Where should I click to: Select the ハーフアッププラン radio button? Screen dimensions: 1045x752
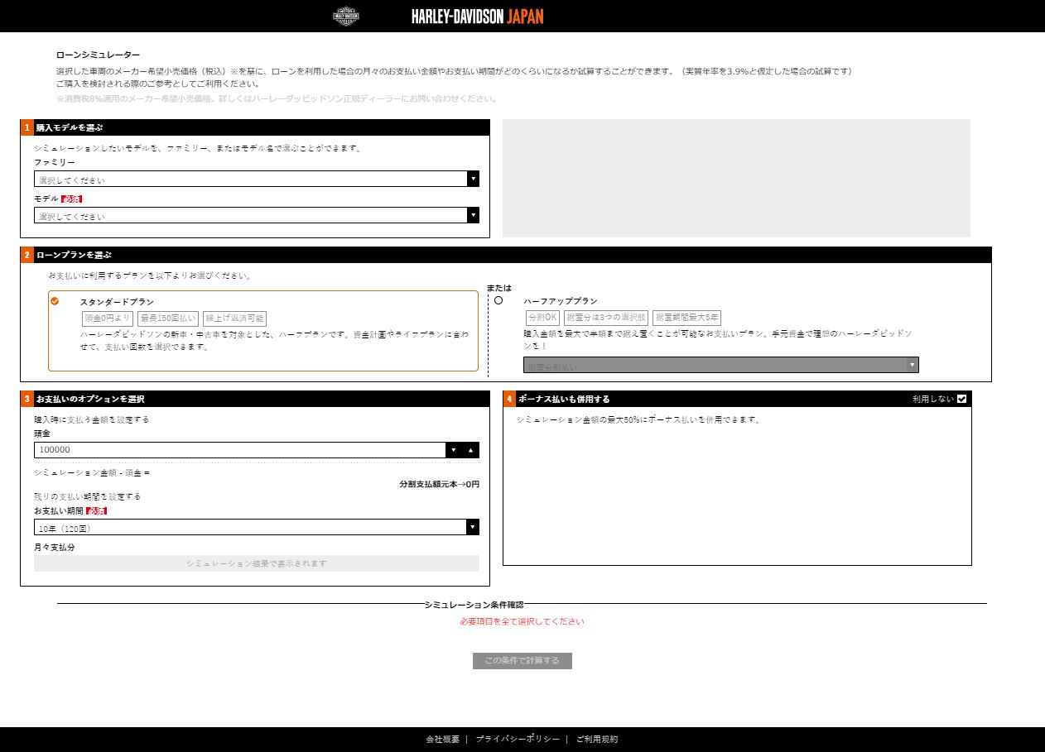pos(498,300)
